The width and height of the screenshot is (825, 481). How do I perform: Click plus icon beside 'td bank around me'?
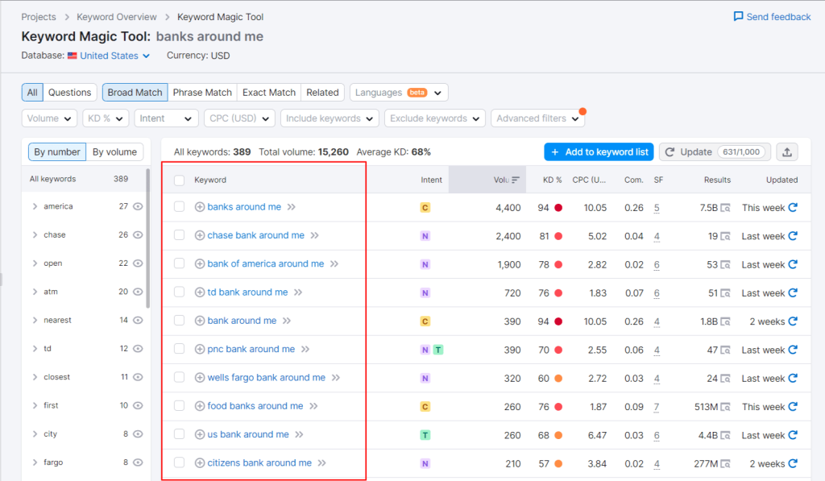tap(200, 292)
